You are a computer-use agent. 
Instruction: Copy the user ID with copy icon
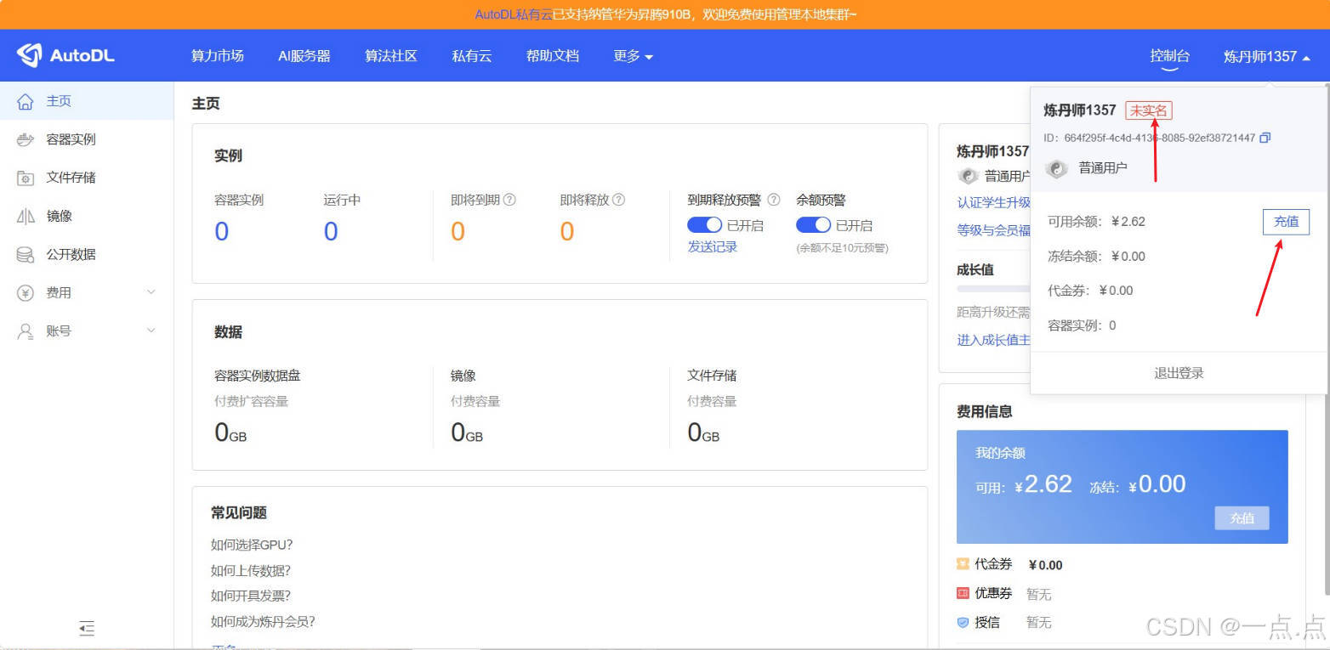(x=1265, y=138)
